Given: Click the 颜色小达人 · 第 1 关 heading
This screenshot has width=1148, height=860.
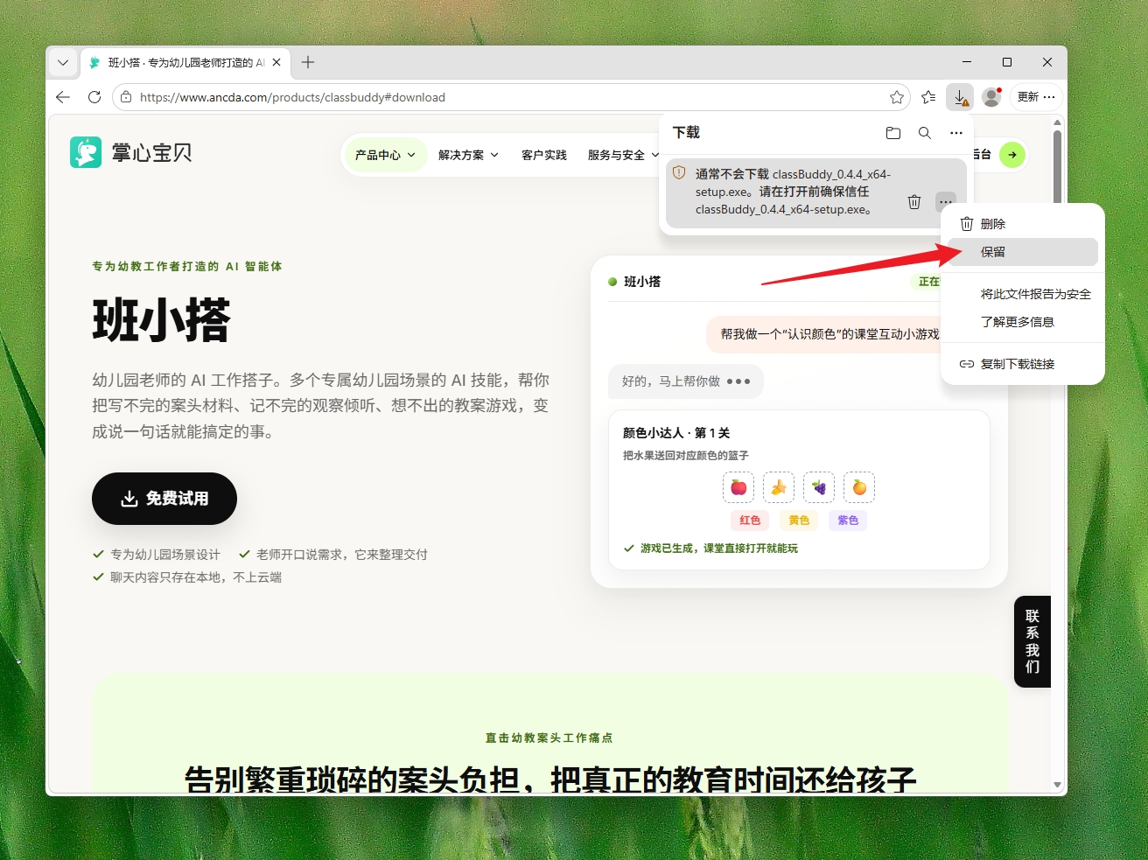Looking at the screenshot, I should click(676, 433).
